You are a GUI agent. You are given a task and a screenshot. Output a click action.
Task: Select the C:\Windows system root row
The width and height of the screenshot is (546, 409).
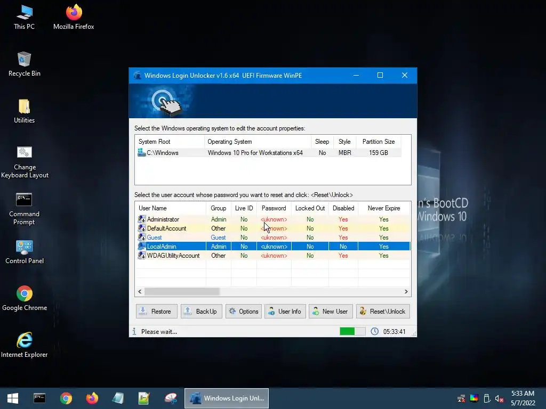coord(269,153)
